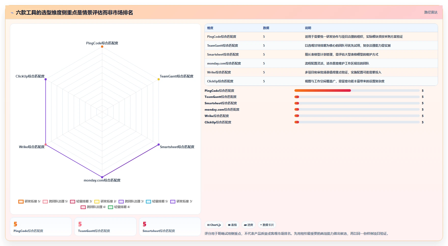
Task: Click the Smartsheet radar data point
Action: tap(158, 145)
